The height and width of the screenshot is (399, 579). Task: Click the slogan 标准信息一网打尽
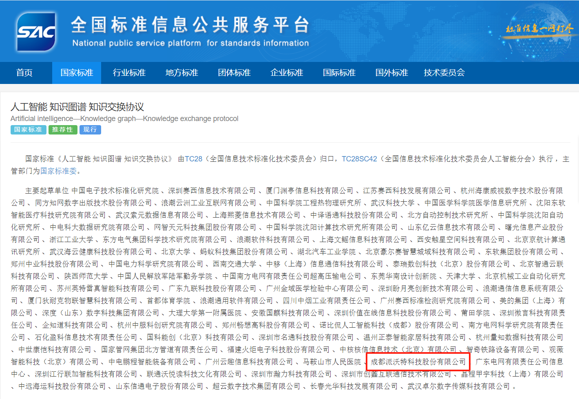pos(539,28)
